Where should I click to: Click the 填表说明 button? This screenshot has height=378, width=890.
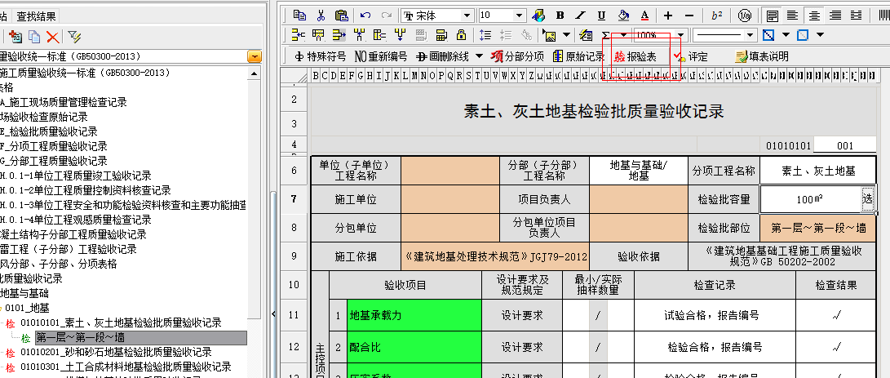(x=762, y=56)
